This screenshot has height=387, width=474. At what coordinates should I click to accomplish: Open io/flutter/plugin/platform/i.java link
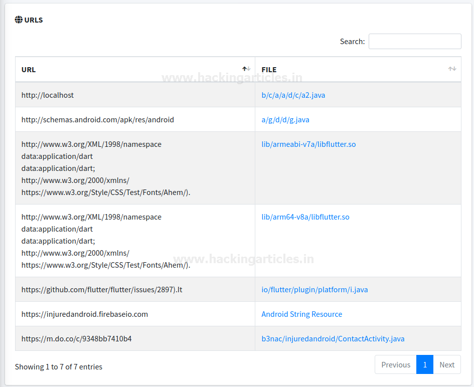pos(314,290)
